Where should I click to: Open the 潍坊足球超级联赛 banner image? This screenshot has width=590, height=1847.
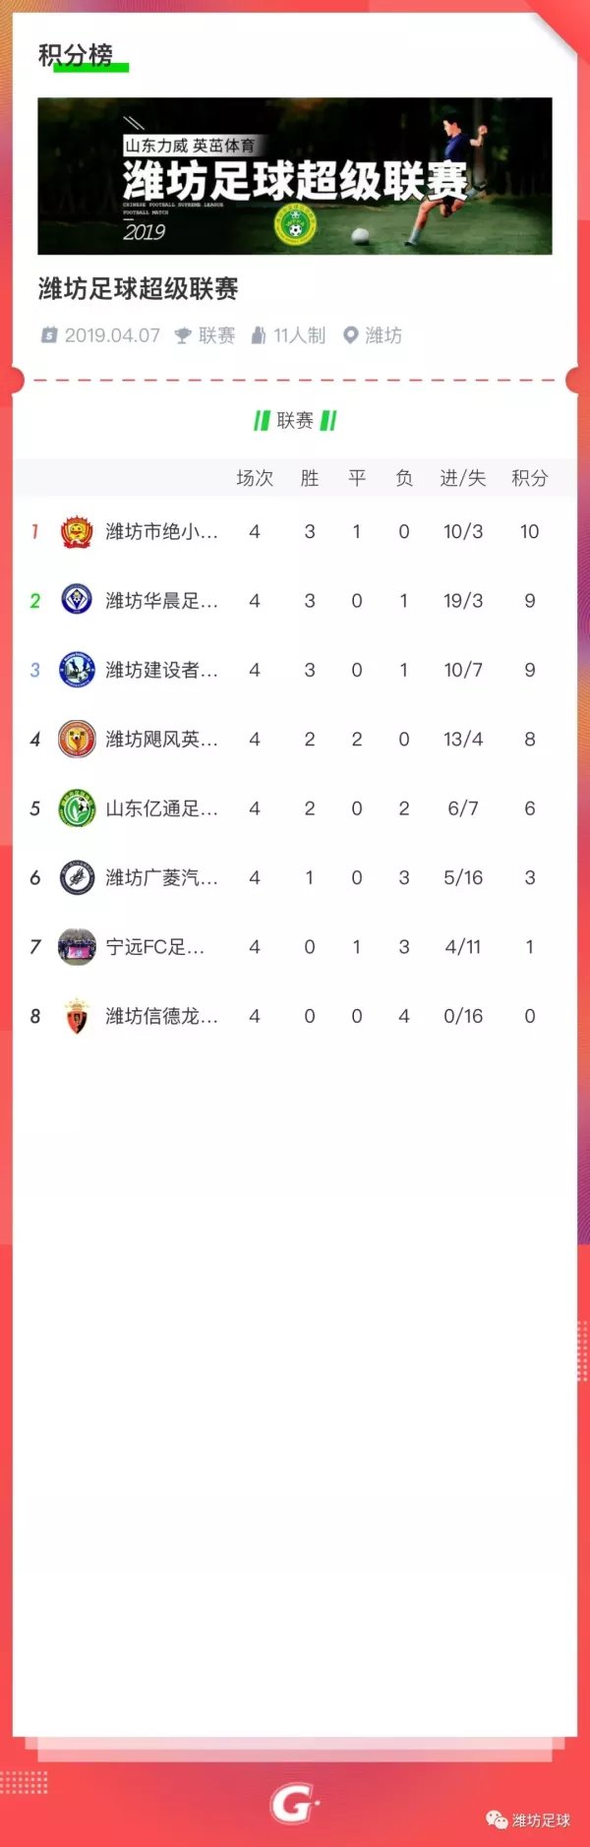[x=295, y=176]
